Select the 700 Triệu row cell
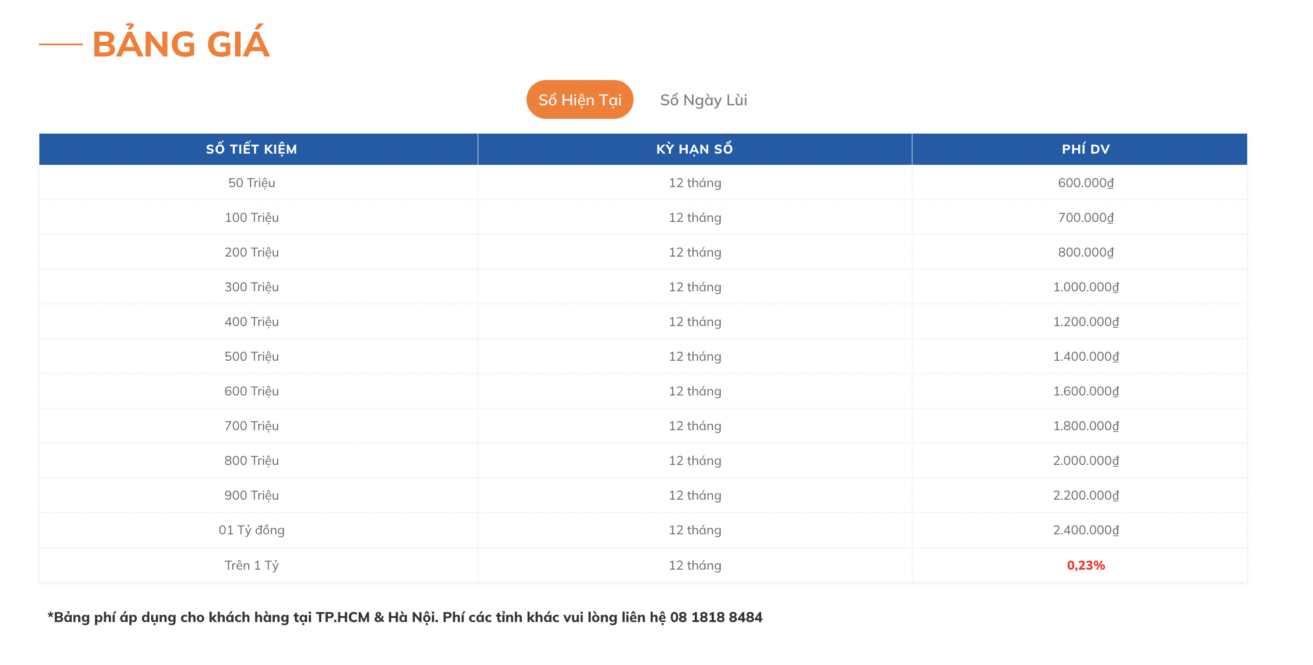 [252, 426]
